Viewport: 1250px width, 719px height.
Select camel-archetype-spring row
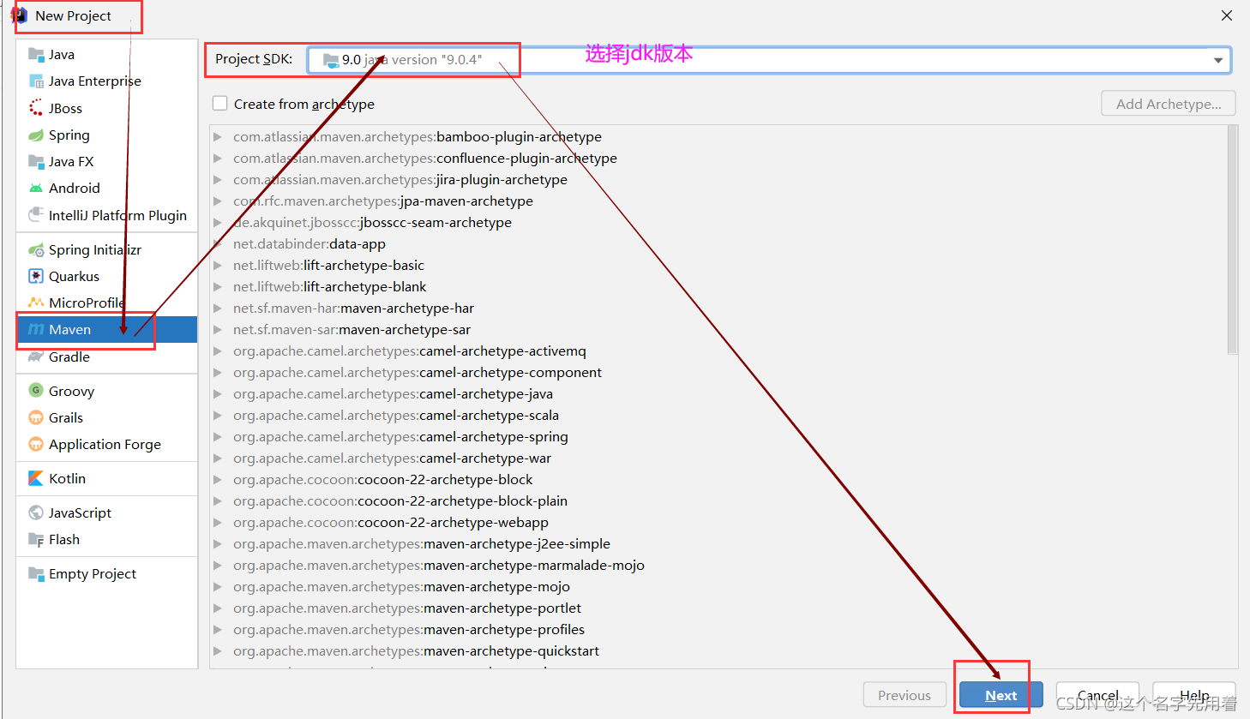click(x=718, y=436)
